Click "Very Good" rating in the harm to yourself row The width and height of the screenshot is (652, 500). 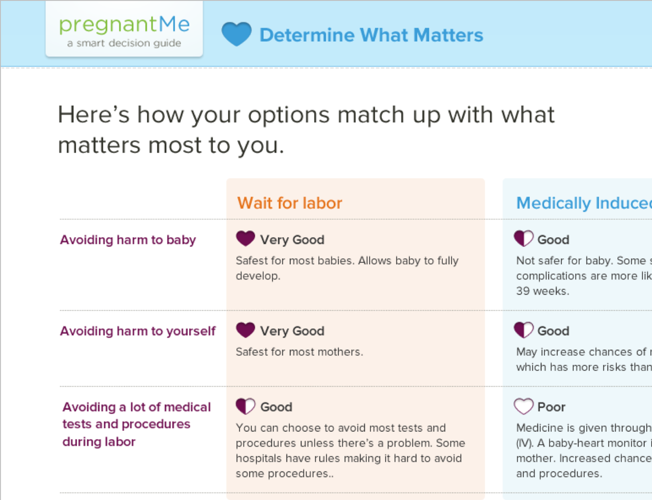pos(292,331)
